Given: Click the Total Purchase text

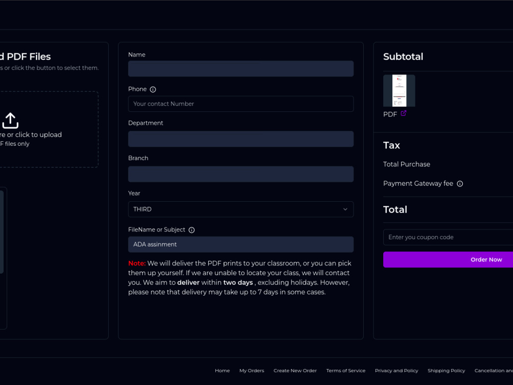Looking at the screenshot, I should point(407,164).
